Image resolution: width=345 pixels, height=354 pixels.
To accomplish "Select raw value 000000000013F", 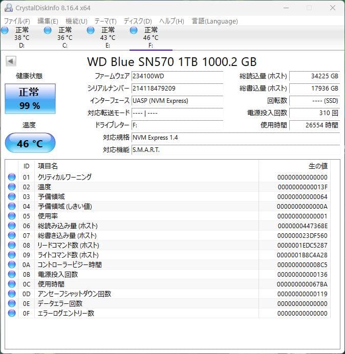I will [303, 187].
